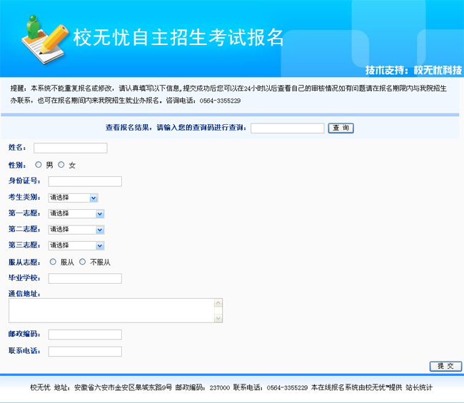Click the 查看报名结果 query prompt text
The height and width of the screenshot is (403, 464).
(176, 128)
